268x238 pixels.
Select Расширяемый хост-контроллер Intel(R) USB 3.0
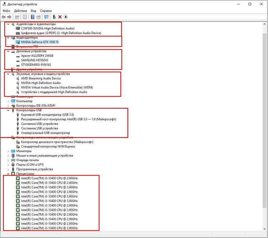pos(69,119)
